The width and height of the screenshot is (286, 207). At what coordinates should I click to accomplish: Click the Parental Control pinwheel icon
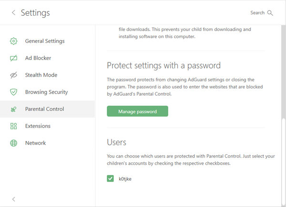13,109
